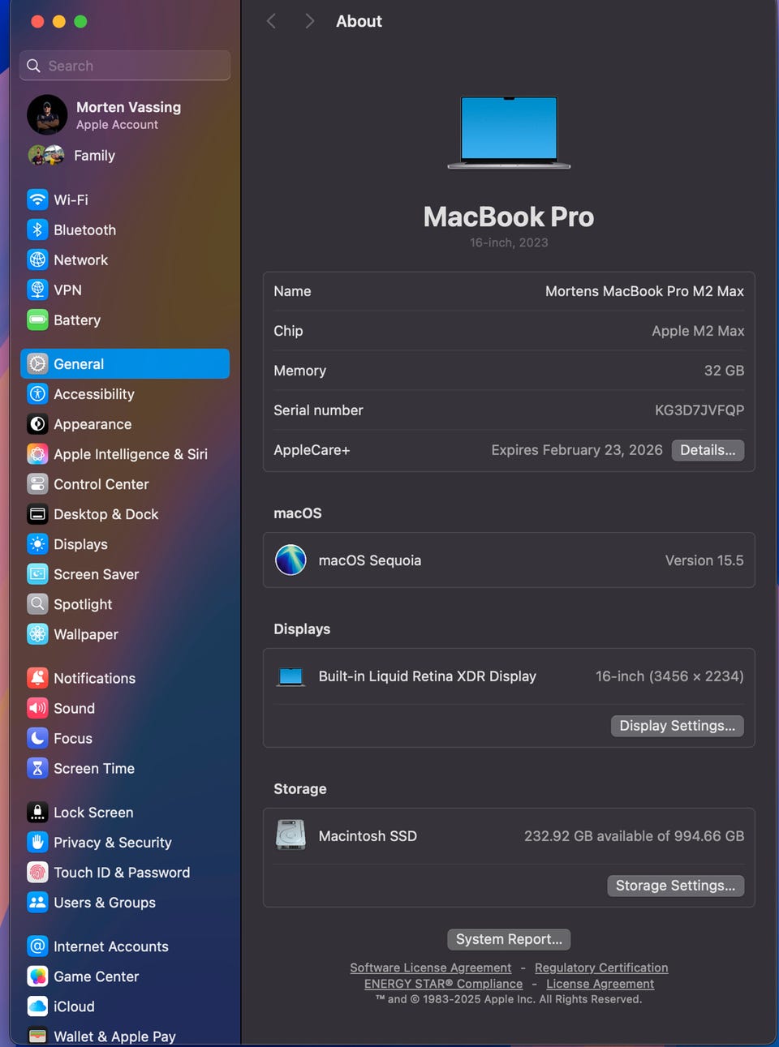Screen dimensions: 779x1047
Task: Click the Screen Time hourglass icon
Action: [37, 768]
